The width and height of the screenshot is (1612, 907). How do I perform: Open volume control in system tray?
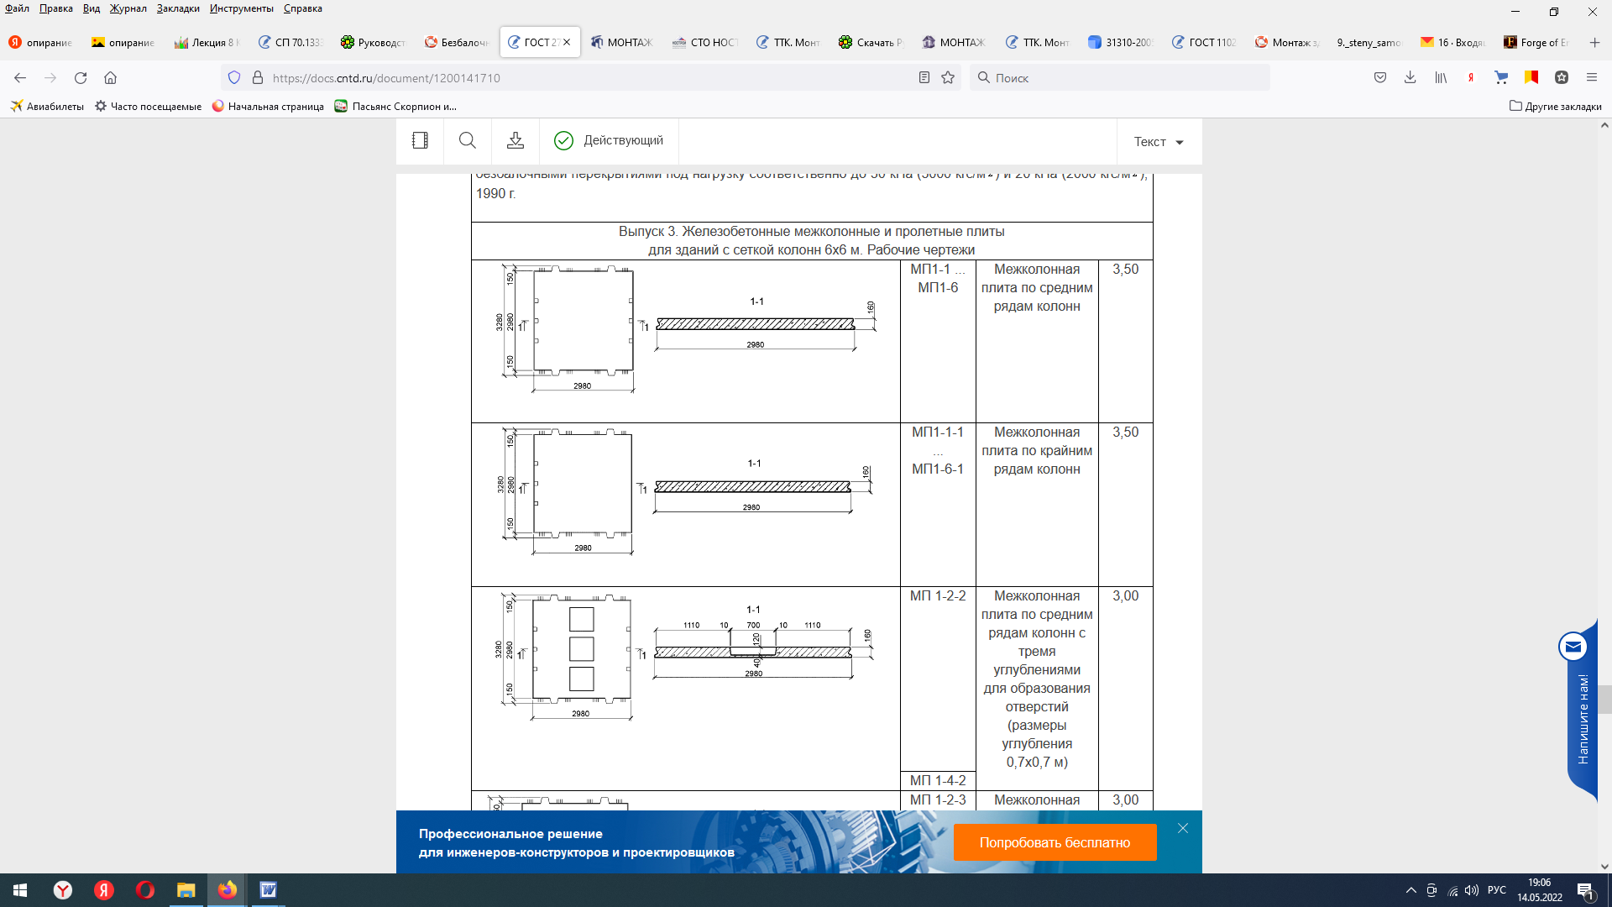(1471, 890)
